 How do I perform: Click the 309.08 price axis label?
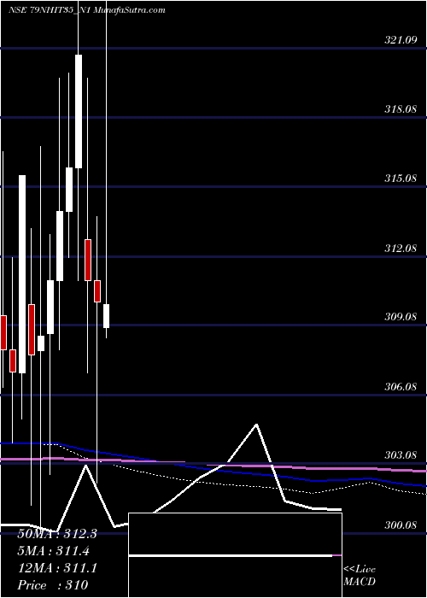tap(401, 317)
